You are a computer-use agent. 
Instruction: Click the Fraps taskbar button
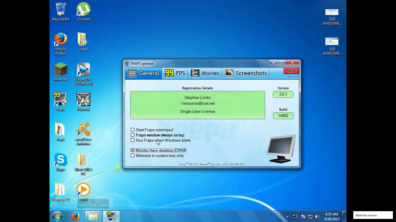pos(111,216)
